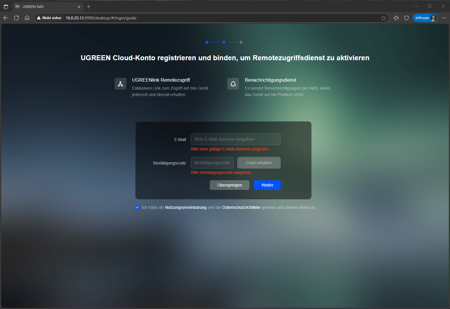This screenshot has height=309, width=450.
Task: Focus the E-Mail address input field
Action: [235, 139]
